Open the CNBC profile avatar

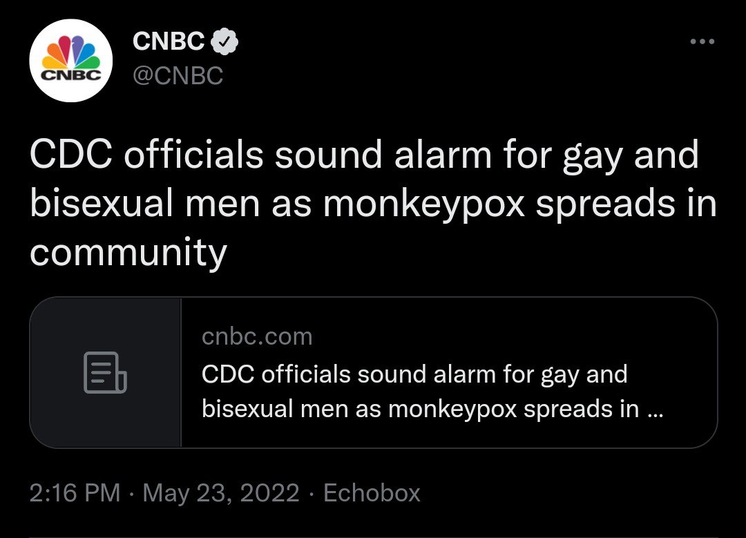(x=72, y=61)
